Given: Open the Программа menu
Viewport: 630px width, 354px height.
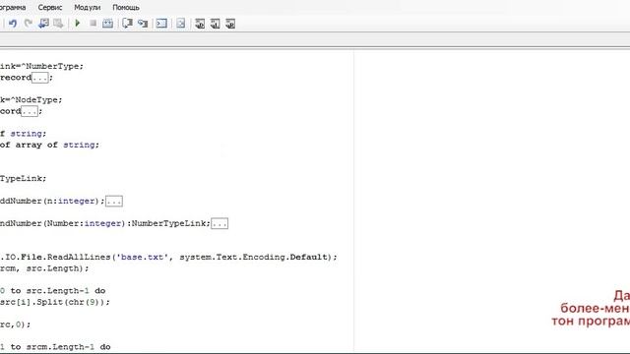Looking at the screenshot, I should [13, 7].
